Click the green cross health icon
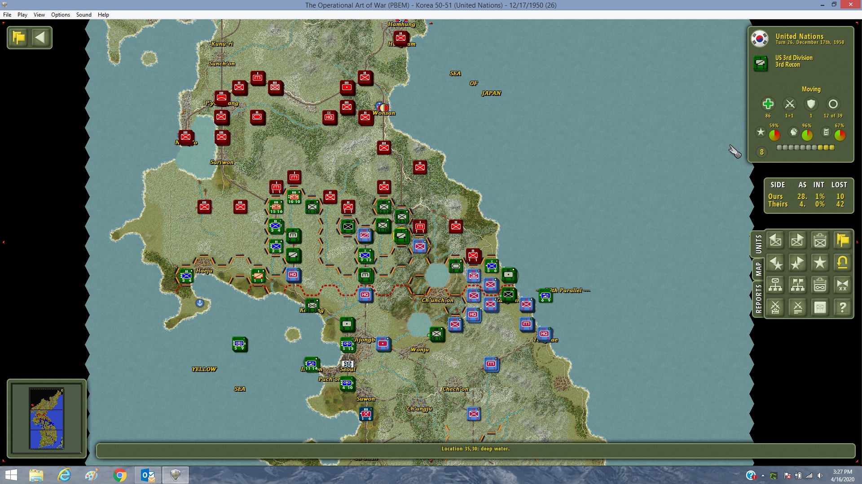 (x=768, y=104)
